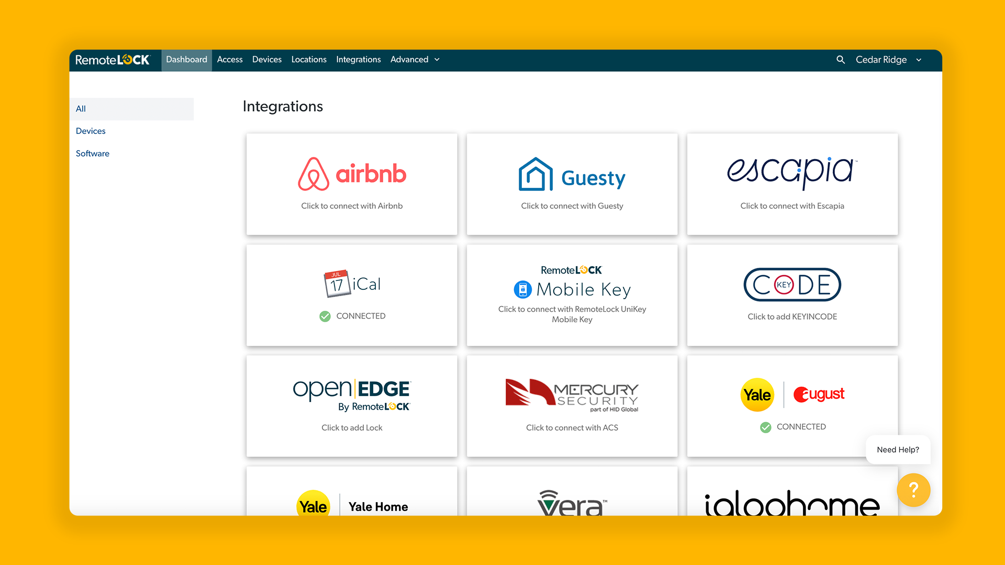Click the search magnifier icon
Screen dimensions: 1005x565
(840, 60)
